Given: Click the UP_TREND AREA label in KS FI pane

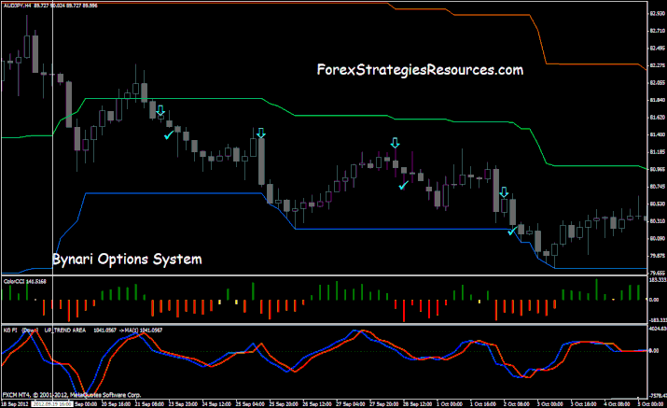Looking at the screenshot, I should (65, 331).
